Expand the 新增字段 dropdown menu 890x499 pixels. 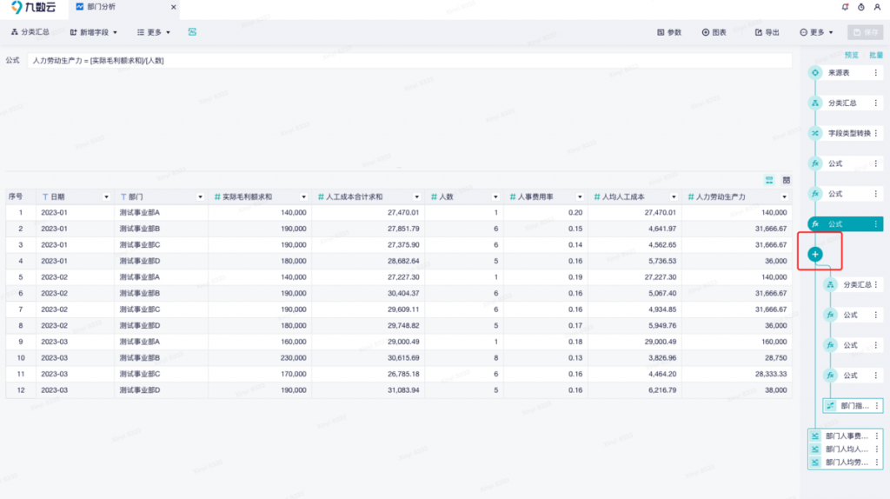[94, 32]
